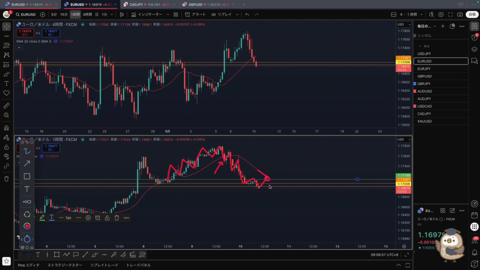480x270 pixels.
Task: Add symbol to compare with plus button
Action: 43,15
